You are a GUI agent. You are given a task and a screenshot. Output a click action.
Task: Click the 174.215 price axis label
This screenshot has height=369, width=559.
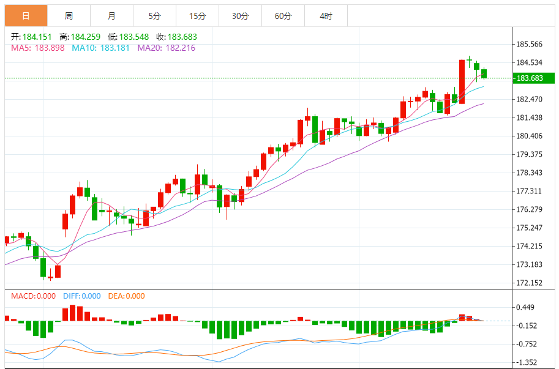pos(529,246)
